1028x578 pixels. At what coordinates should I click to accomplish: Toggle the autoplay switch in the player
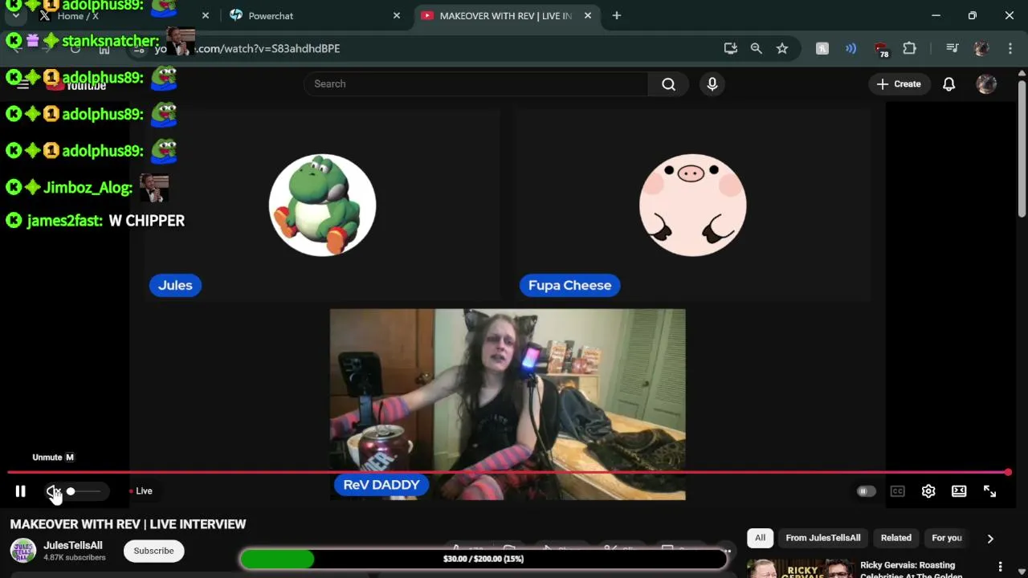[866, 491]
